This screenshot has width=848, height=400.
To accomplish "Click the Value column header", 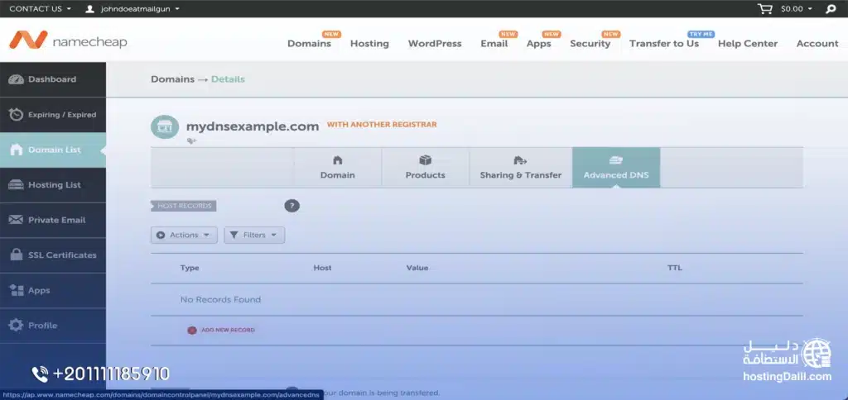I will tap(417, 268).
